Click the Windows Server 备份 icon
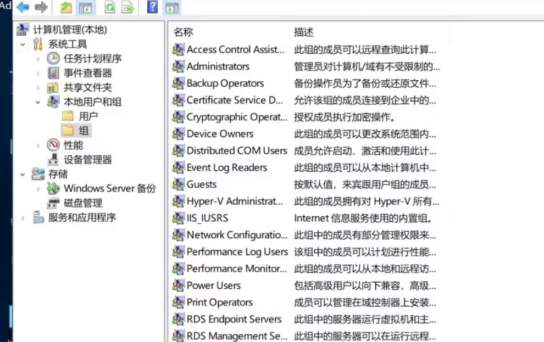This screenshot has width=544, height=342. 53,188
